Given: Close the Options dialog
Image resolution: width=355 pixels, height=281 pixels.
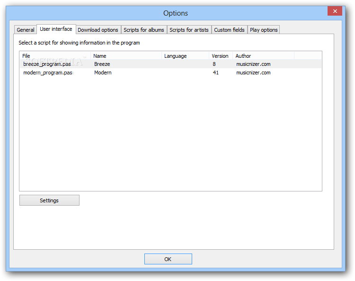Looking at the screenshot, I should 335,11.
